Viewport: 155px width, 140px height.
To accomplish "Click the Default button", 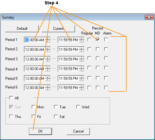I will click(x=22, y=29).
